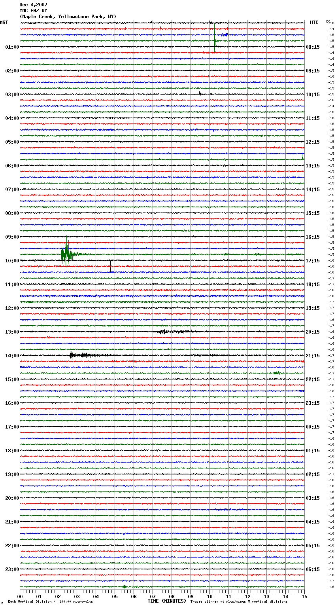Select the '10:15' UTC time label

coord(313,95)
